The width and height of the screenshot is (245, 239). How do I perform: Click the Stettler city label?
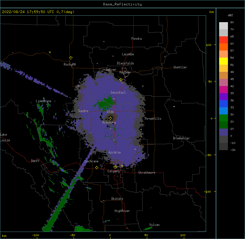coord(180,67)
